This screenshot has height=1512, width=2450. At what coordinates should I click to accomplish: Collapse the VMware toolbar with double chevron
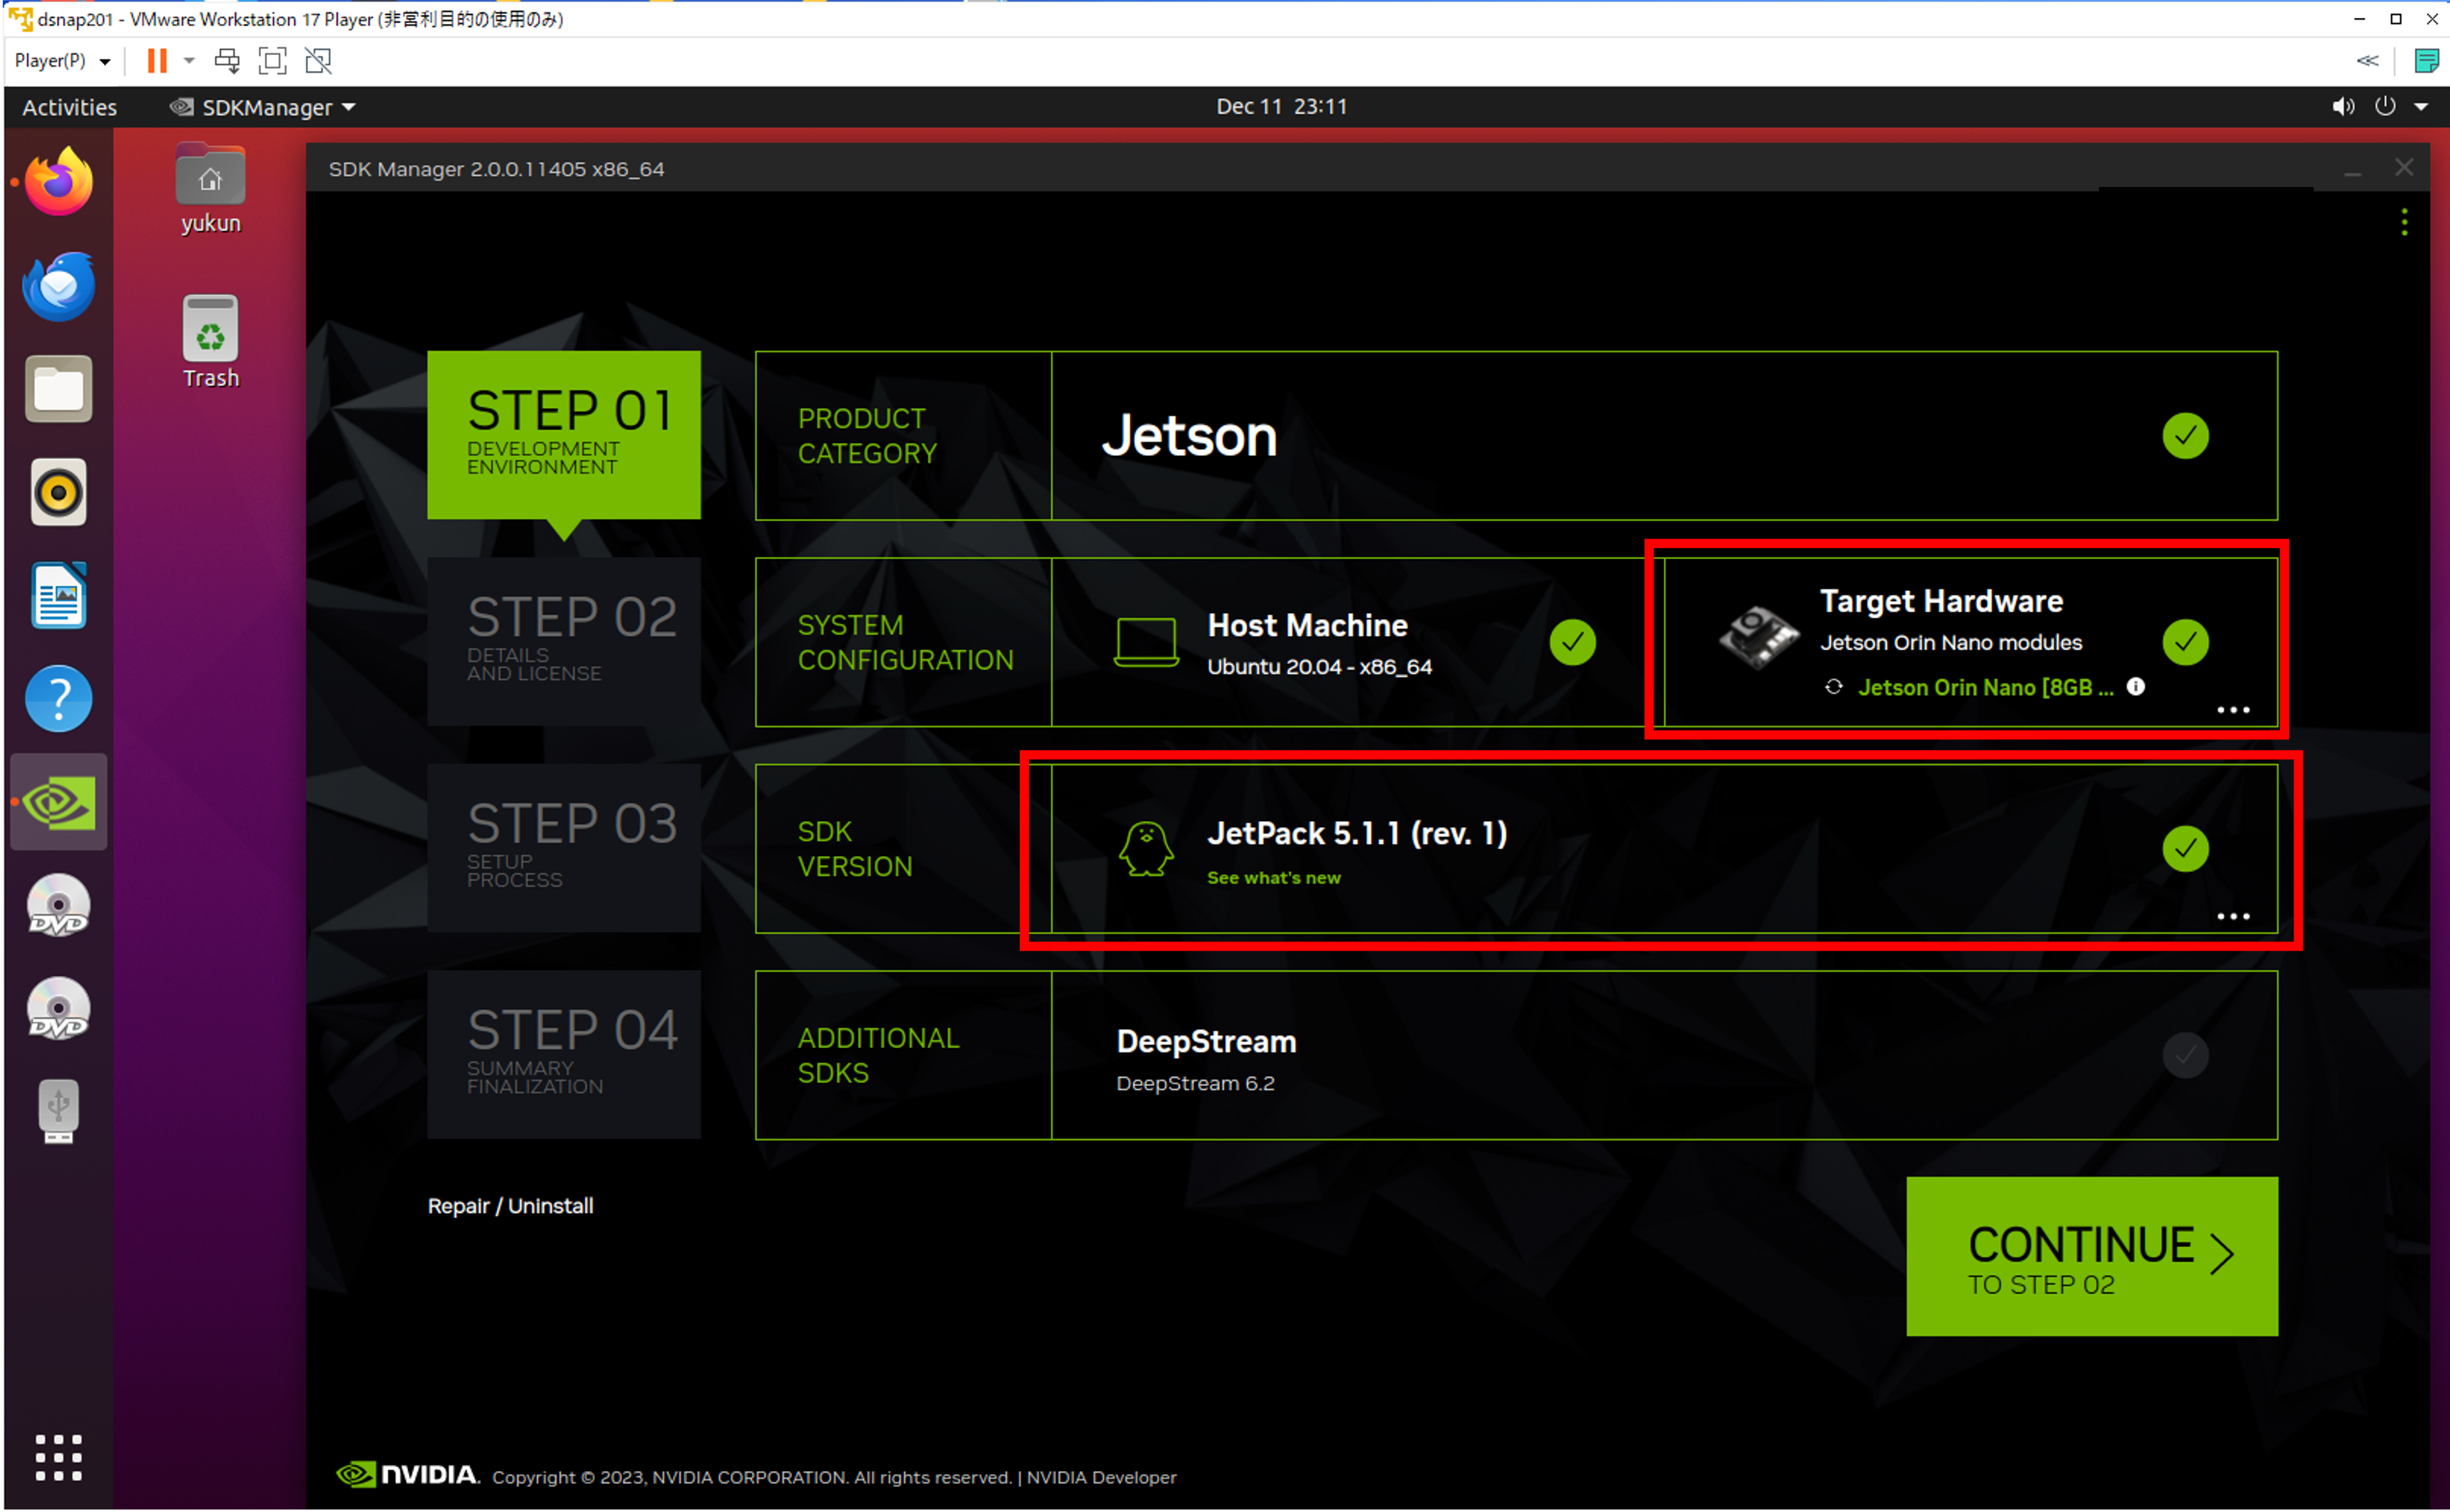pyautogui.click(x=2367, y=61)
